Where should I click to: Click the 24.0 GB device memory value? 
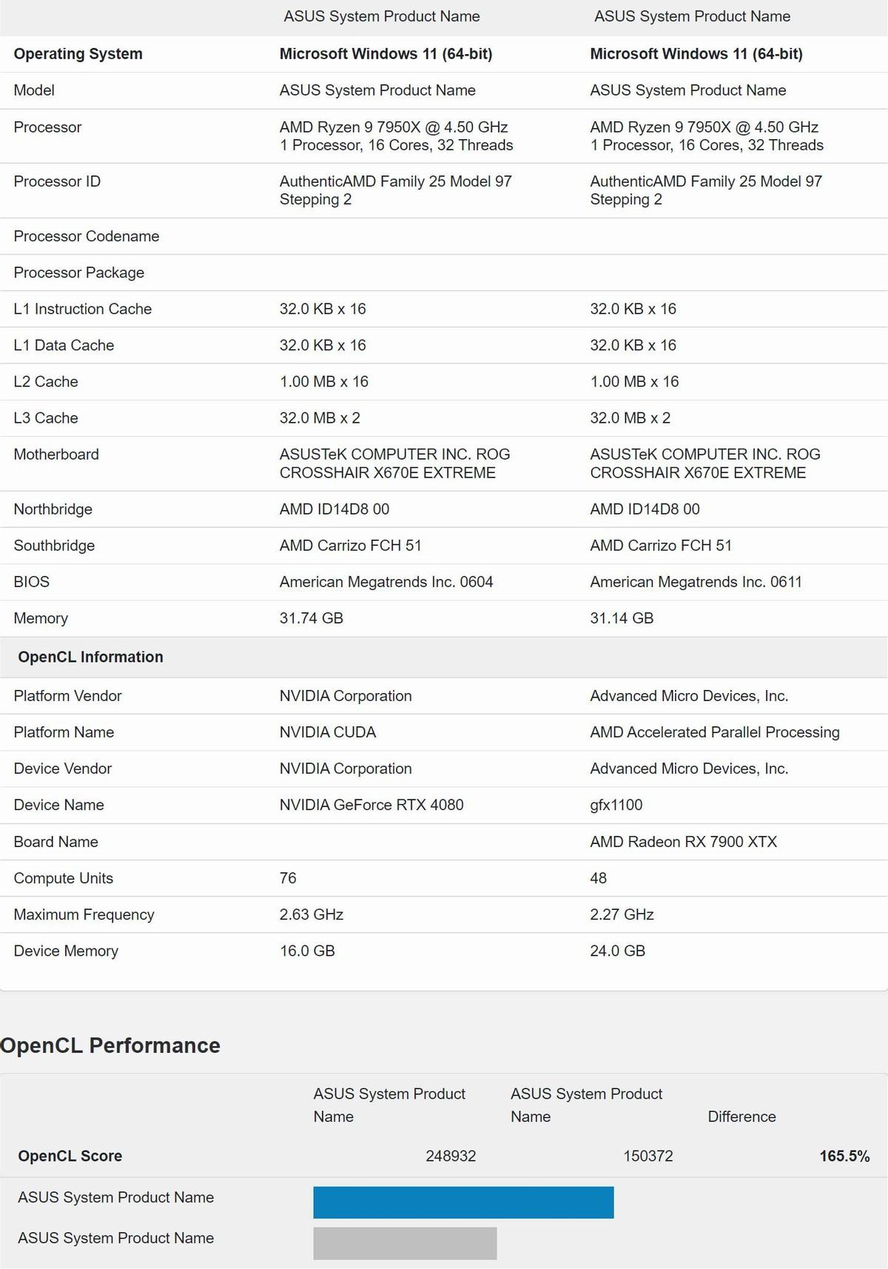coord(618,951)
